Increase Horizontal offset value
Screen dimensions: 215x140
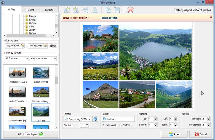208,124
